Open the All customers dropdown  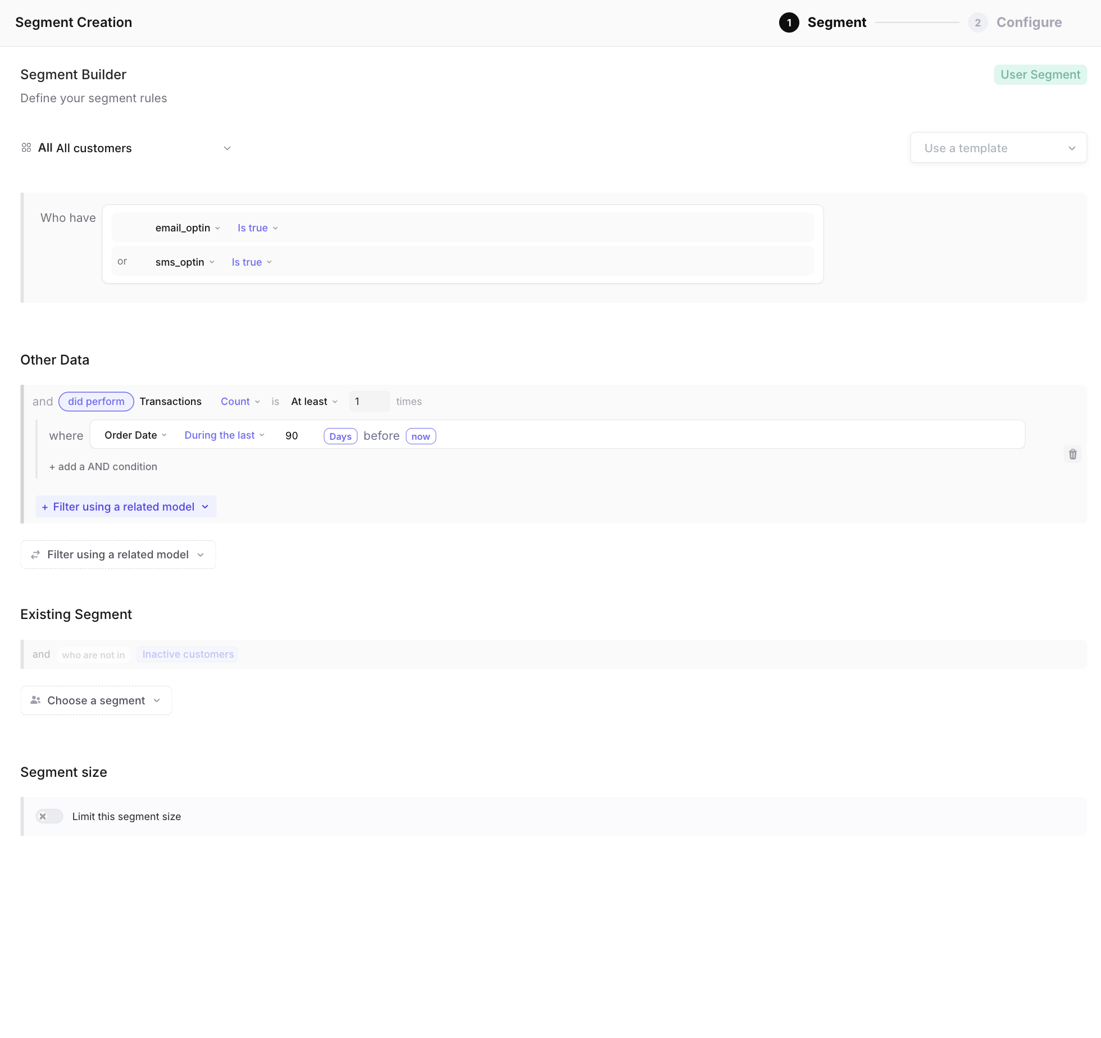click(126, 148)
